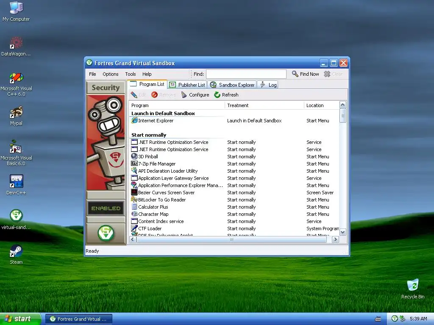This screenshot has height=325, width=434.
Task: Sort by the Program column header
Action: pos(177,105)
